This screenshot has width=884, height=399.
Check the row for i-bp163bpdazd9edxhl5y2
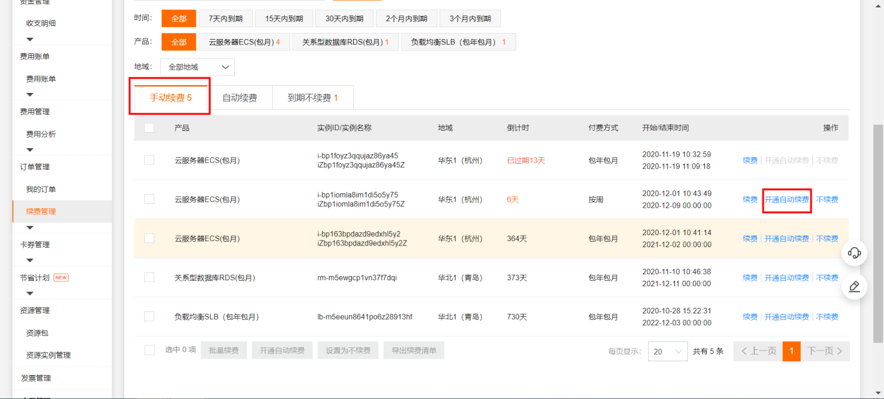[x=150, y=238]
